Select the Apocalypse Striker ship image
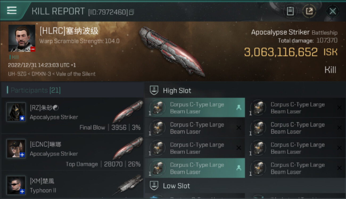This screenshot has height=199, width=346. pos(172,51)
